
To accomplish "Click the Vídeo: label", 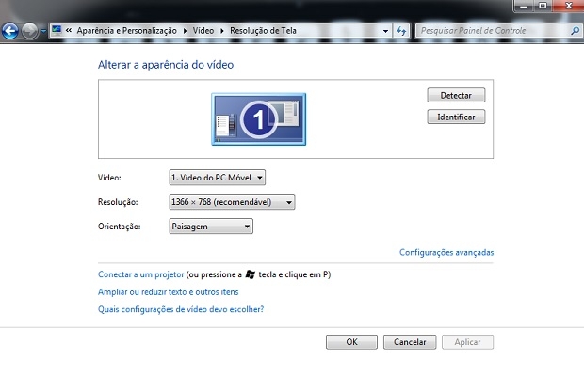I will coord(109,178).
